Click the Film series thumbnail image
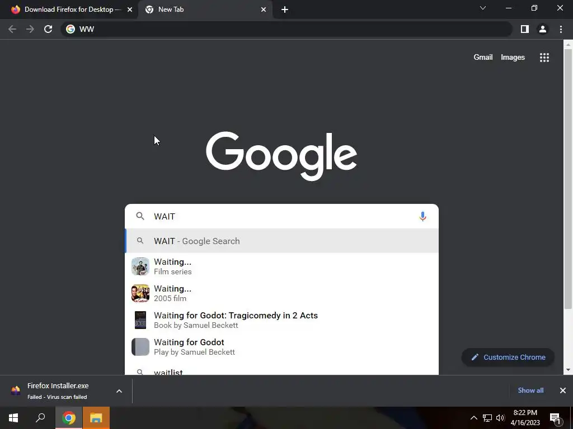 pyautogui.click(x=140, y=266)
